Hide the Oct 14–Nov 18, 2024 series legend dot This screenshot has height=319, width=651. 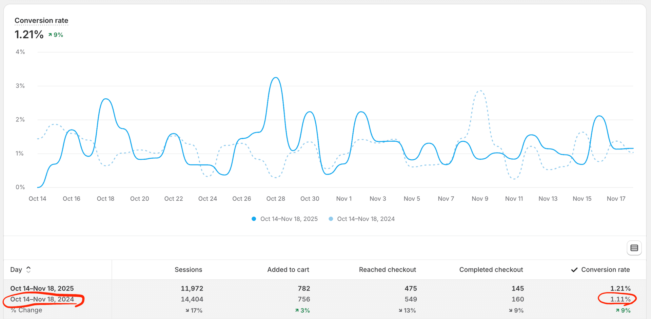click(x=331, y=219)
